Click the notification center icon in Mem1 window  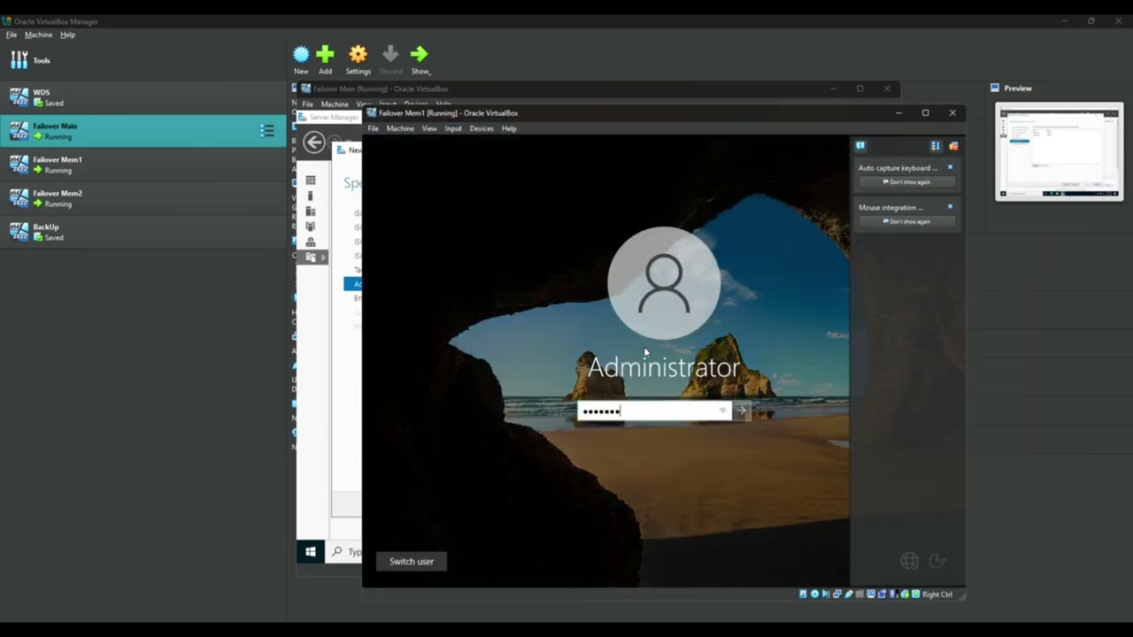click(x=860, y=146)
